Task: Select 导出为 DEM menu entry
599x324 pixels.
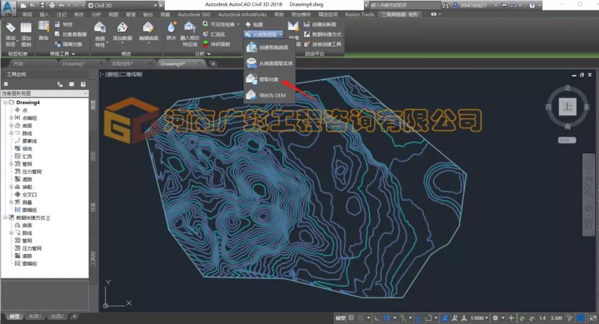Action: pos(270,95)
